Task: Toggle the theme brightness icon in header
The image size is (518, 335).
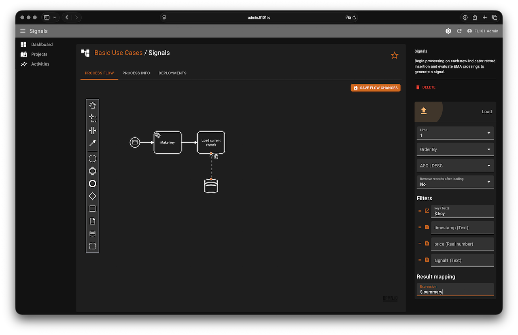Action: [448, 31]
